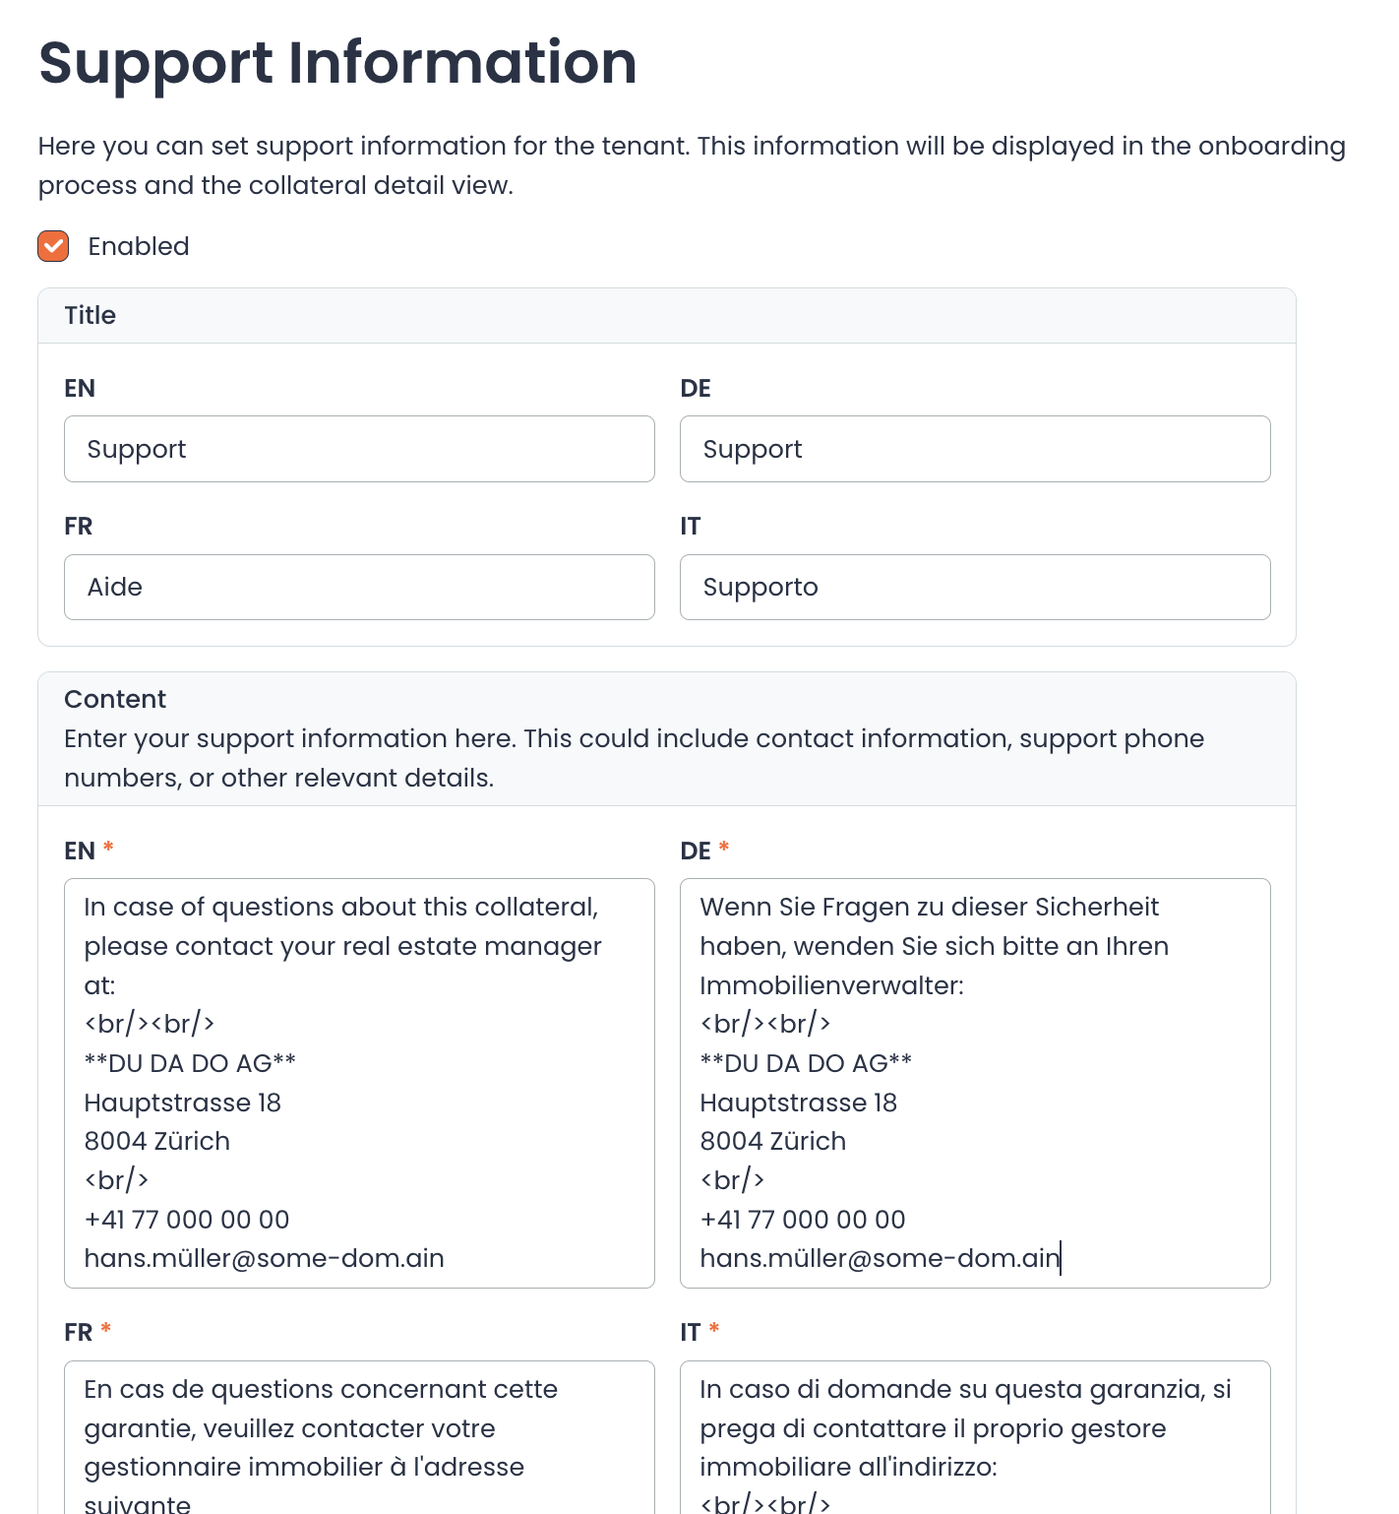Image resolution: width=1399 pixels, height=1514 pixels.
Task: Click the 8004 Zürich line in EN content
Action: 156,1140
